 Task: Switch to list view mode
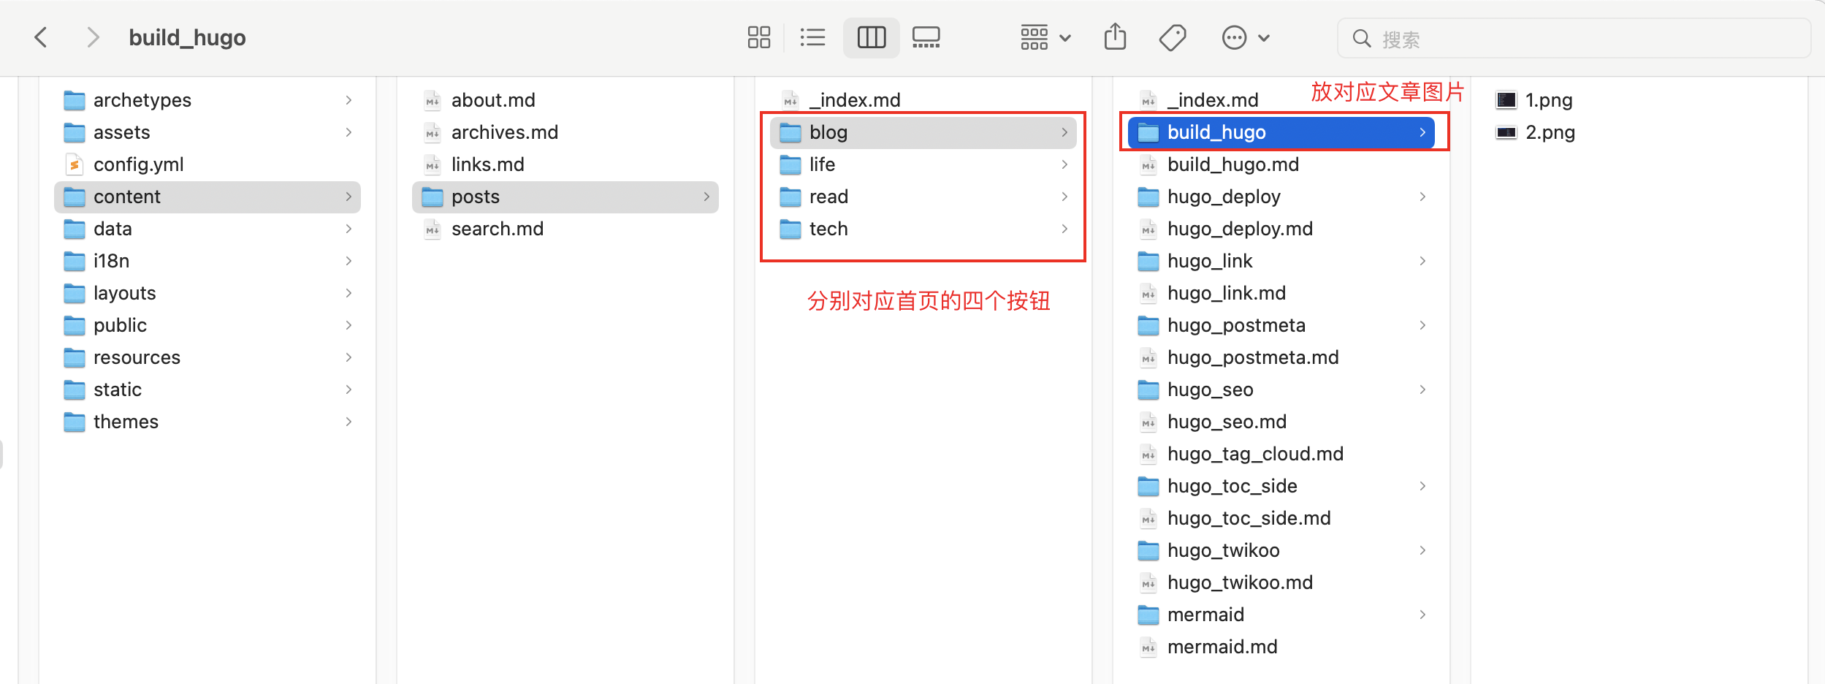(813, 37)
